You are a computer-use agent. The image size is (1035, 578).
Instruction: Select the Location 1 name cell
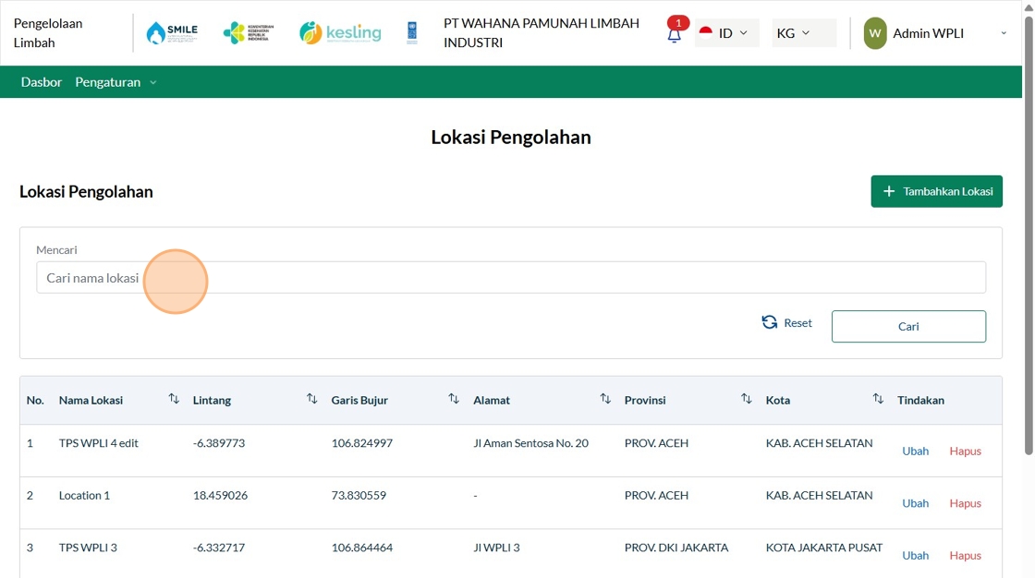click(84, 496)
